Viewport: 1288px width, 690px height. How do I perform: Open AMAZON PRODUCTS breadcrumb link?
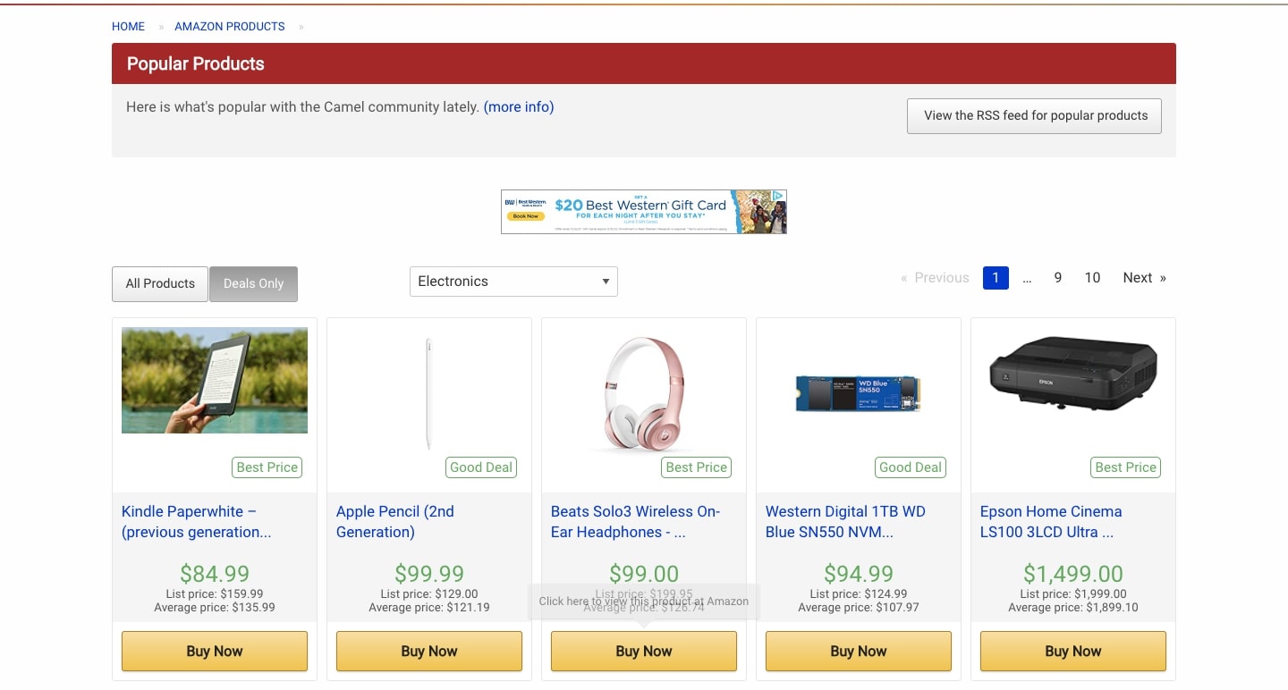[230, 27]
